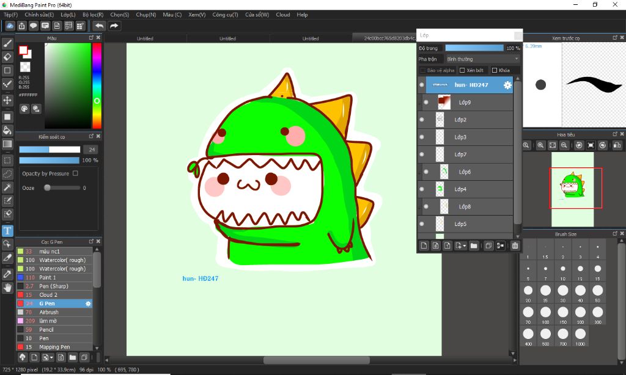626x375 pixels.
Task: Close the Màu color panel
Action: [x=98, y=37]
